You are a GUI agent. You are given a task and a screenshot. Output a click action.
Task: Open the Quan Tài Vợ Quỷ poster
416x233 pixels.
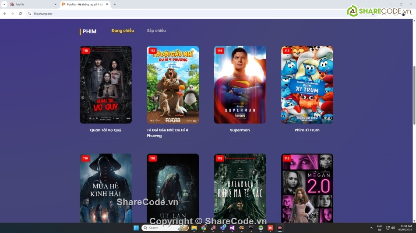point(106,85)
